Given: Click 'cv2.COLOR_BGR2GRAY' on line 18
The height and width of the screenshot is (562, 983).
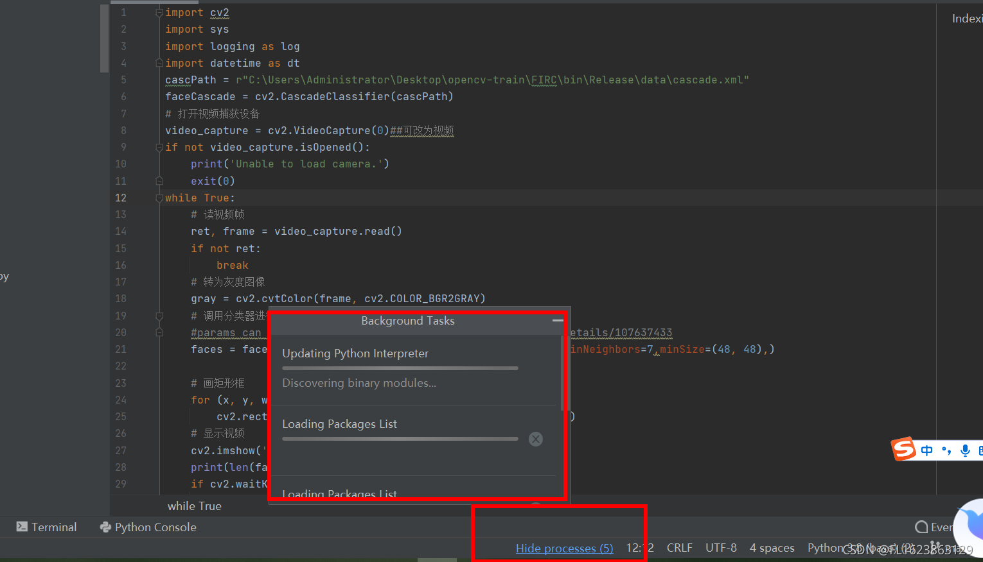Looking at the screenshot, I should pyautogui.click(x=422, y=298).
